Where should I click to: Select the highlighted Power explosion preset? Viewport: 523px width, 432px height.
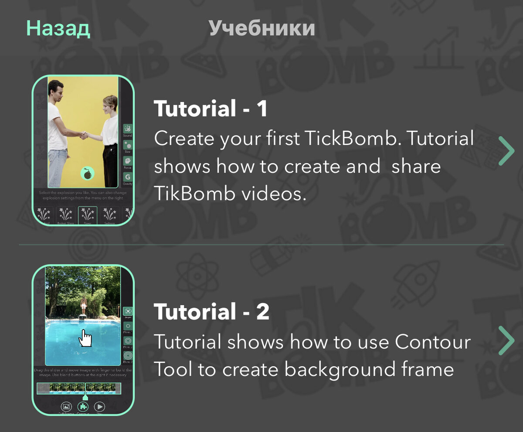click(x=88, y=216)
